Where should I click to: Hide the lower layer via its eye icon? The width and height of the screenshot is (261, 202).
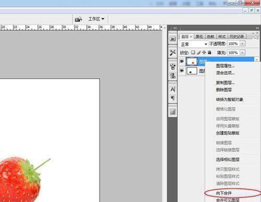pyautogui.click(x=182, y=70)
